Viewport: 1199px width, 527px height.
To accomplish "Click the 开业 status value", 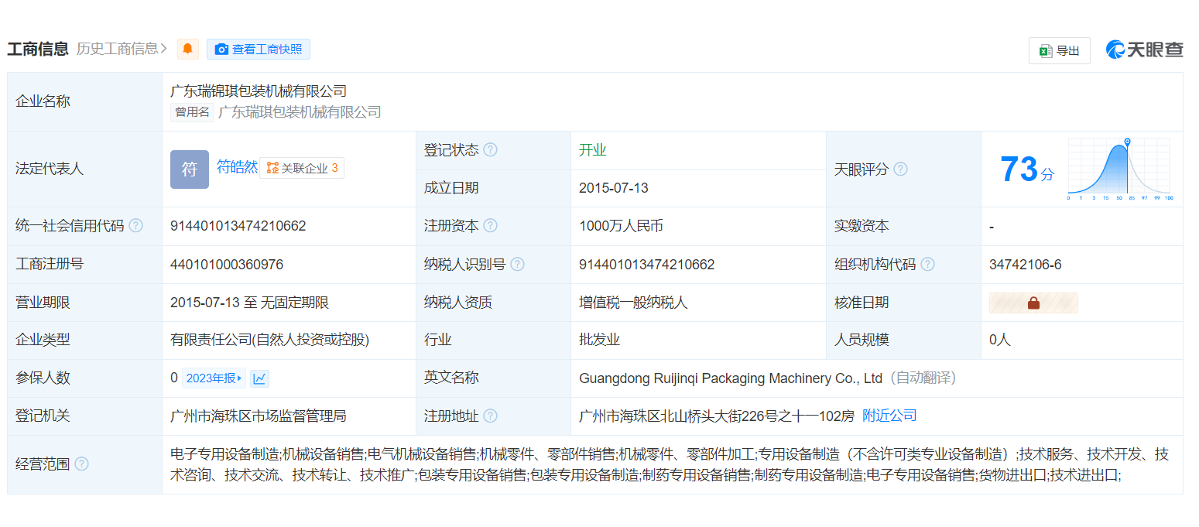I will pyautogui.click(x=593, y=150).
